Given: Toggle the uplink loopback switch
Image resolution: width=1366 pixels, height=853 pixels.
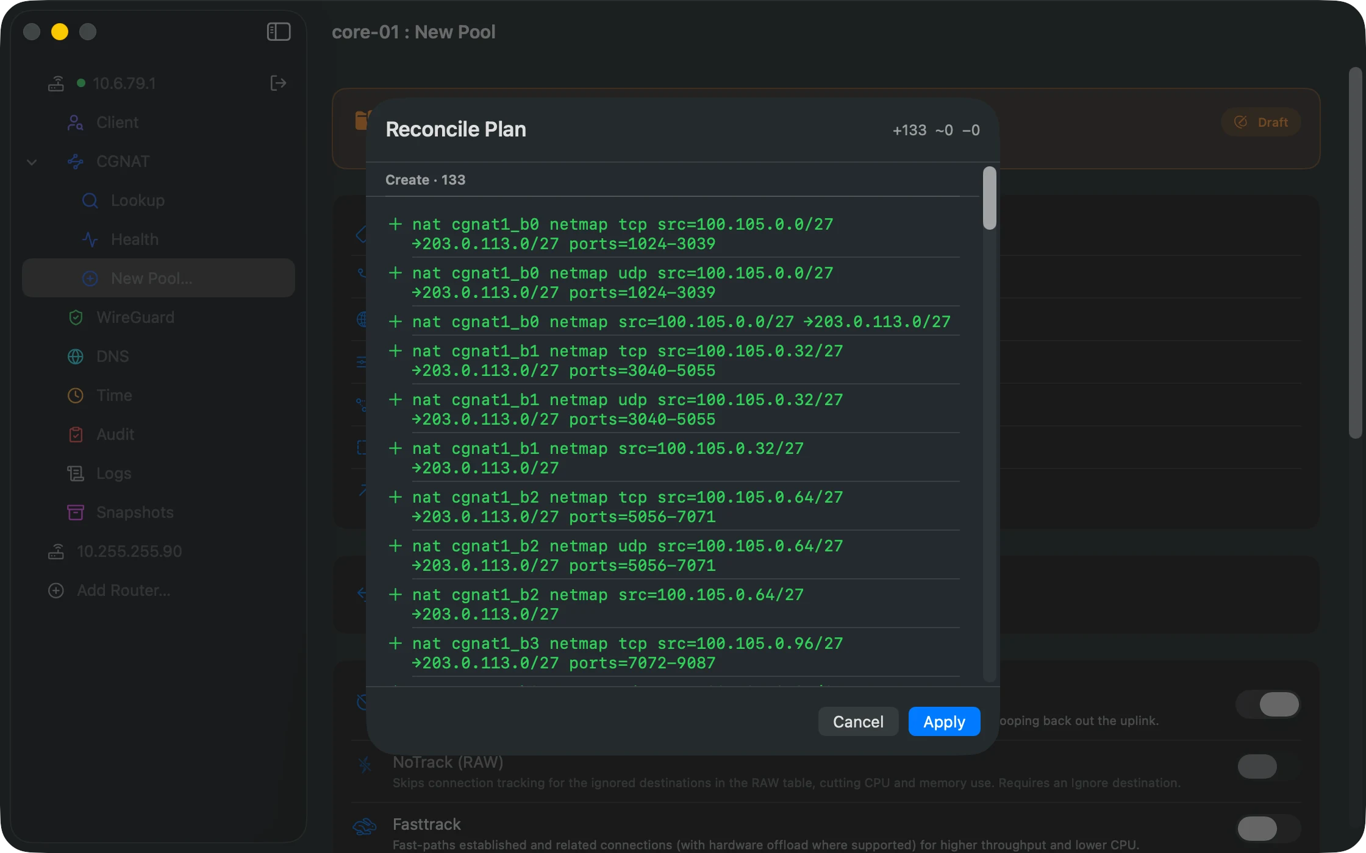Looking at the screenshot, I should coord(1267,704).
